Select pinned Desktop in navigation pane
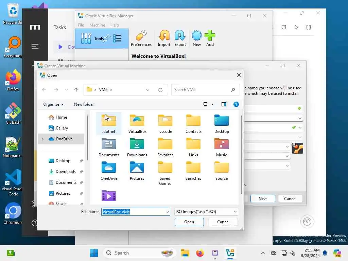 point(61,161)
